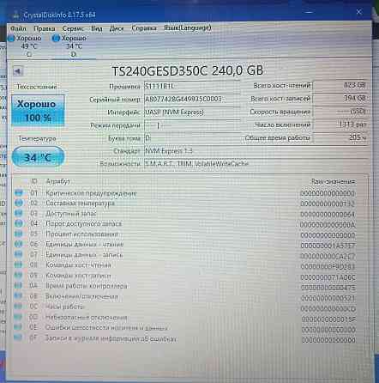The height and width of the screenshot is (383, 379).
Task: Click the Атрибут column header
Action: (x=57, y=181)
